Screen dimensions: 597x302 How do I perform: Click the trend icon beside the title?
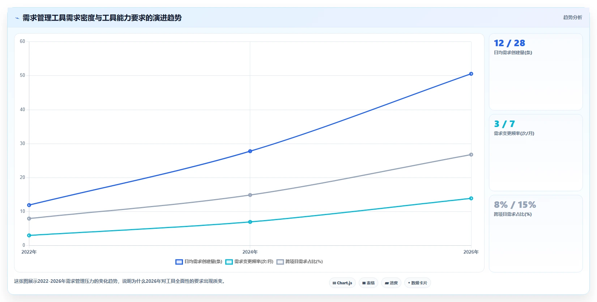17,18
